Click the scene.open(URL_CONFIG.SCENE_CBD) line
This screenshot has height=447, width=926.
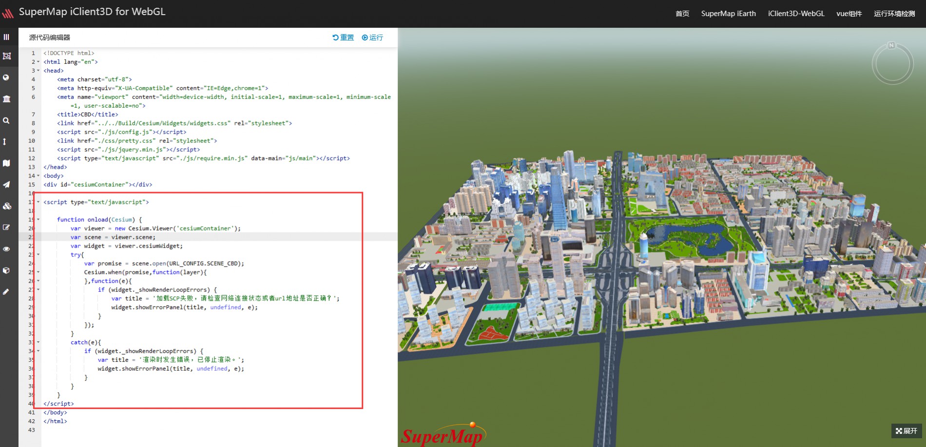click(164, 264)
